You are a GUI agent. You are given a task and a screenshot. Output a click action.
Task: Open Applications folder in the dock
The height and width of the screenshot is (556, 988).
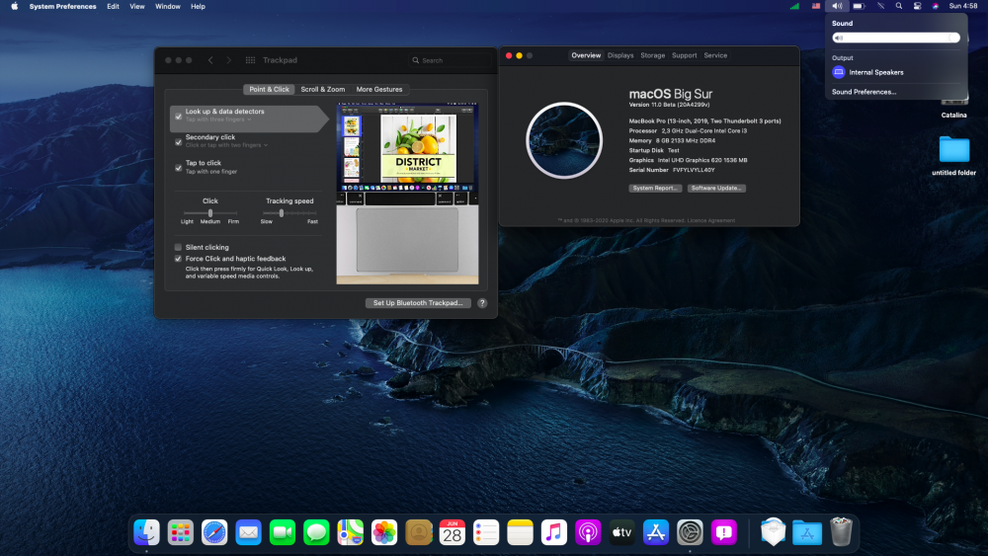(x=807, y=532)
